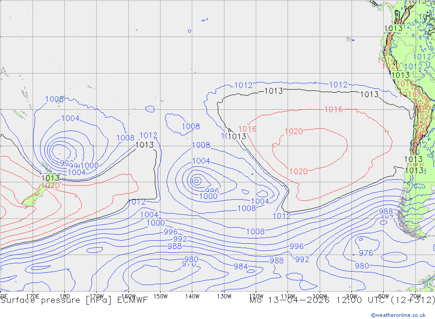This screenshot has width=435, height=319.
Task: Click the 1013 black isobar label near 160W
Action: [144, 145]
